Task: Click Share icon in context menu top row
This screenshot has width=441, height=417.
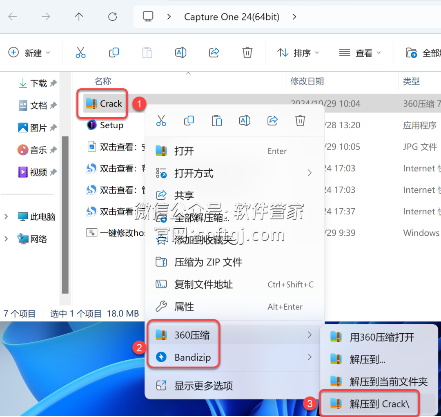Action: [272, 121]
